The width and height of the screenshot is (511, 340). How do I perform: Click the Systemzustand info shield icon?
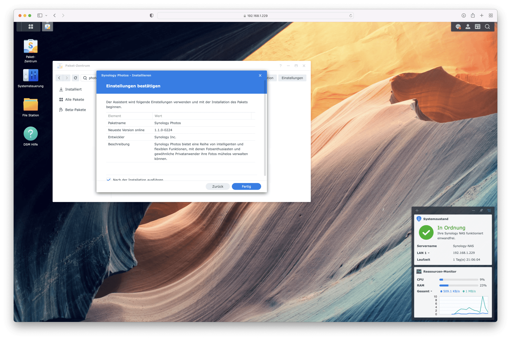point(419,219)
